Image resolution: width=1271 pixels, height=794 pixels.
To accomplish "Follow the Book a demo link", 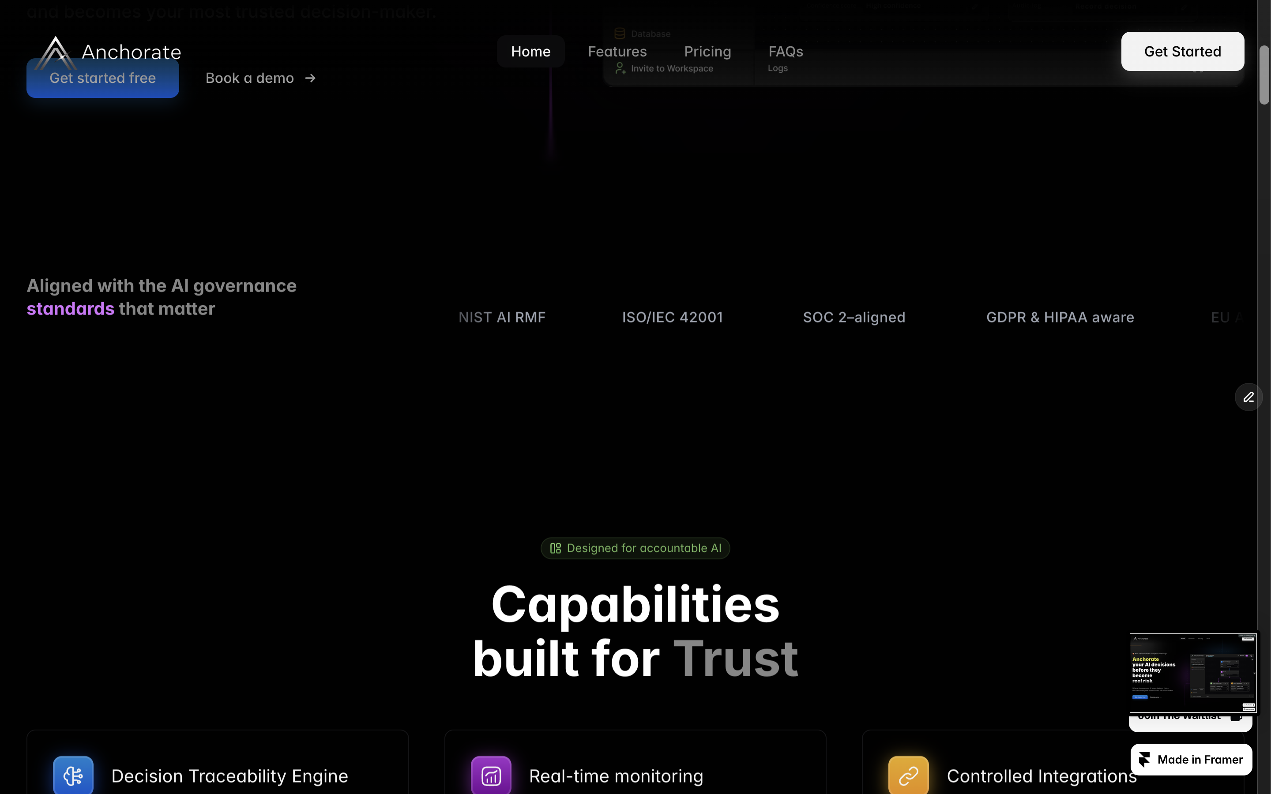I will pos(250,78).
